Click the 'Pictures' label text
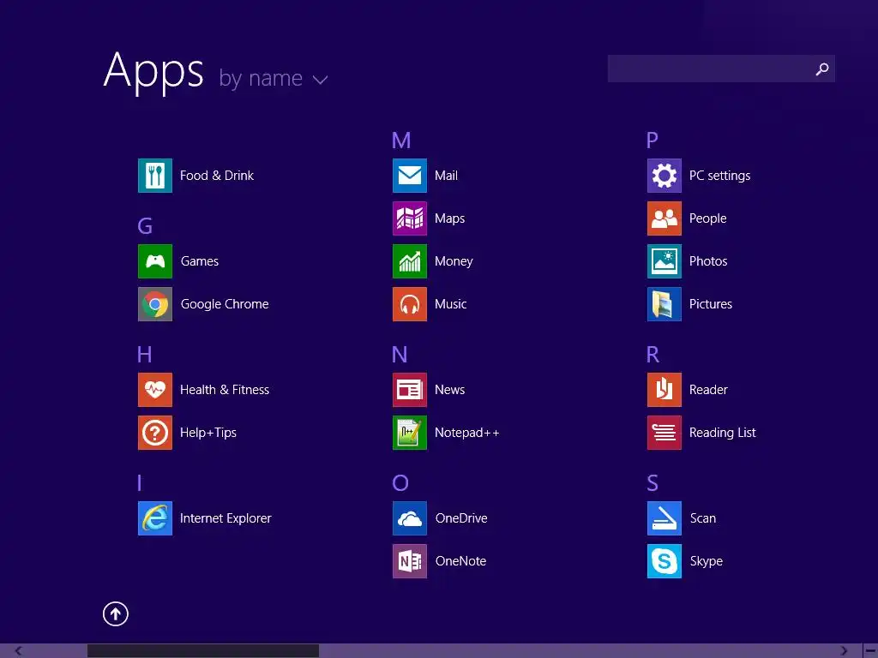The width and height of the screenshot is (878, 658). [711, 304]
